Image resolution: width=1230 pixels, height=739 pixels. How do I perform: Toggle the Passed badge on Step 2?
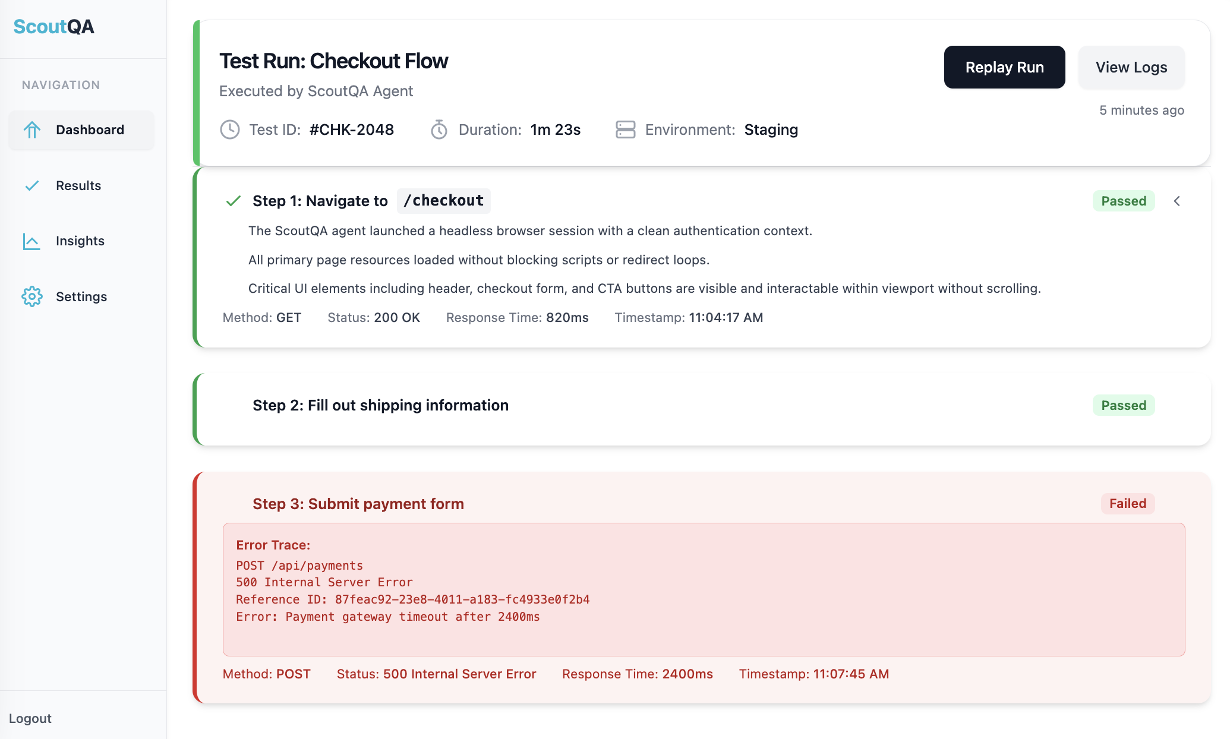coord(1123,405)
